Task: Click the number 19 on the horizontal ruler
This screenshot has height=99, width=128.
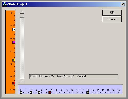Action: (119, 90)
